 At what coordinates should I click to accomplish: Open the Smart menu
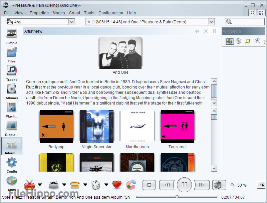74,13
